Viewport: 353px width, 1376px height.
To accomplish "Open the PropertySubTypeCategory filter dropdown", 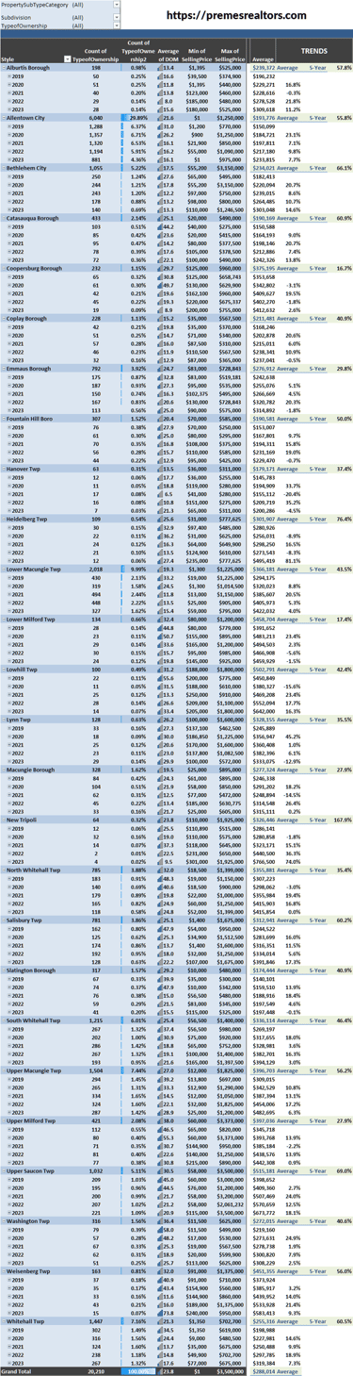I will [x=118, y=5].
